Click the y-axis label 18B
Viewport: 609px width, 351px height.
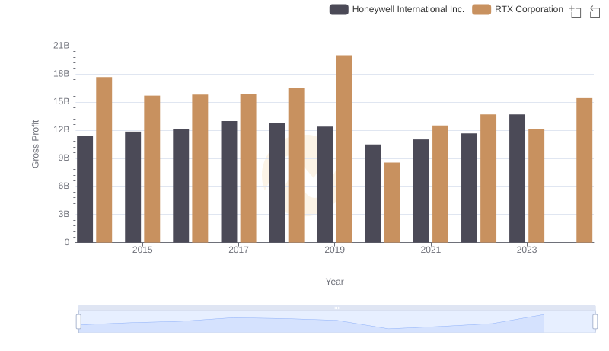tap(62, 74)
